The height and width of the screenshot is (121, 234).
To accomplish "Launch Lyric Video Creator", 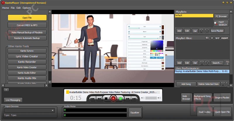I will coord(27,56).
